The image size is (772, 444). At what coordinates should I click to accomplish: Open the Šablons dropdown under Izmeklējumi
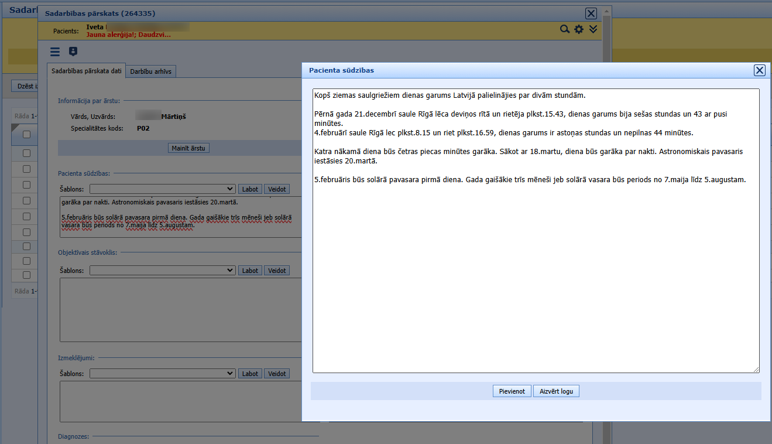coord(163,374)
